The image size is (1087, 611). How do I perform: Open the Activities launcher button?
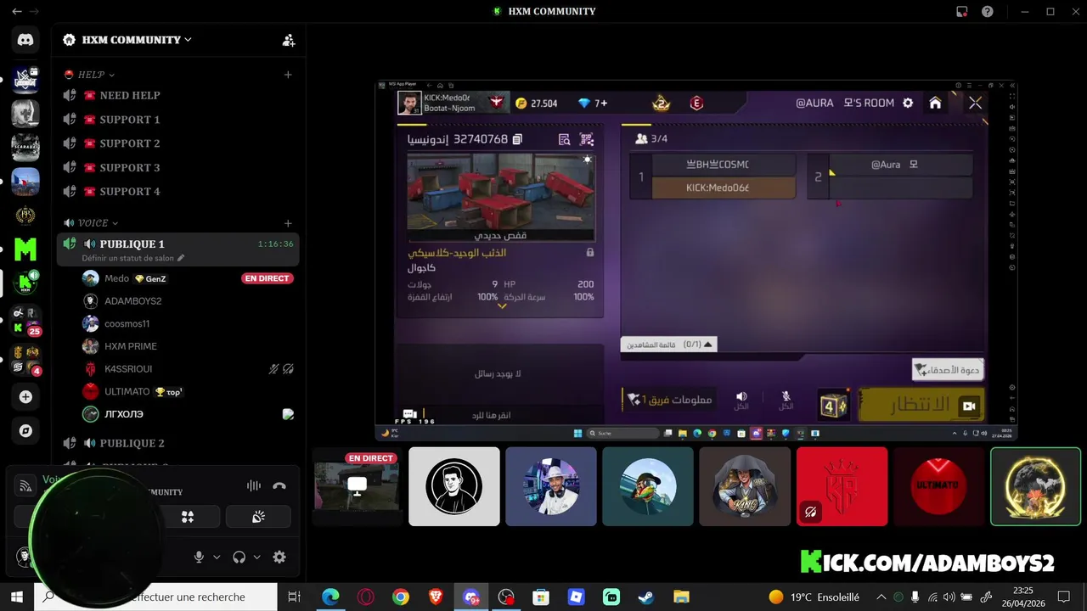[x=188, y=517]
